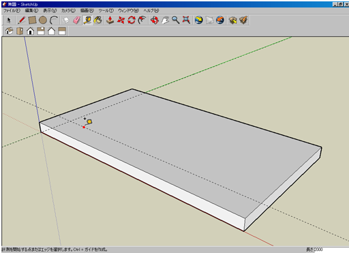The width and height of the screenshot is (349, 253).
Task: Activate the Orbit camera tool
Action: (x=155, y=20)
